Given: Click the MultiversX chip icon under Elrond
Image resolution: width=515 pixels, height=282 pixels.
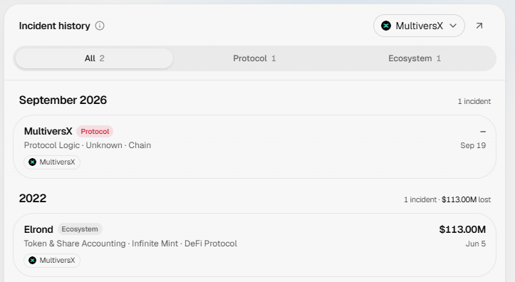Looking at the screenshot, I should (x=32, y=261).
